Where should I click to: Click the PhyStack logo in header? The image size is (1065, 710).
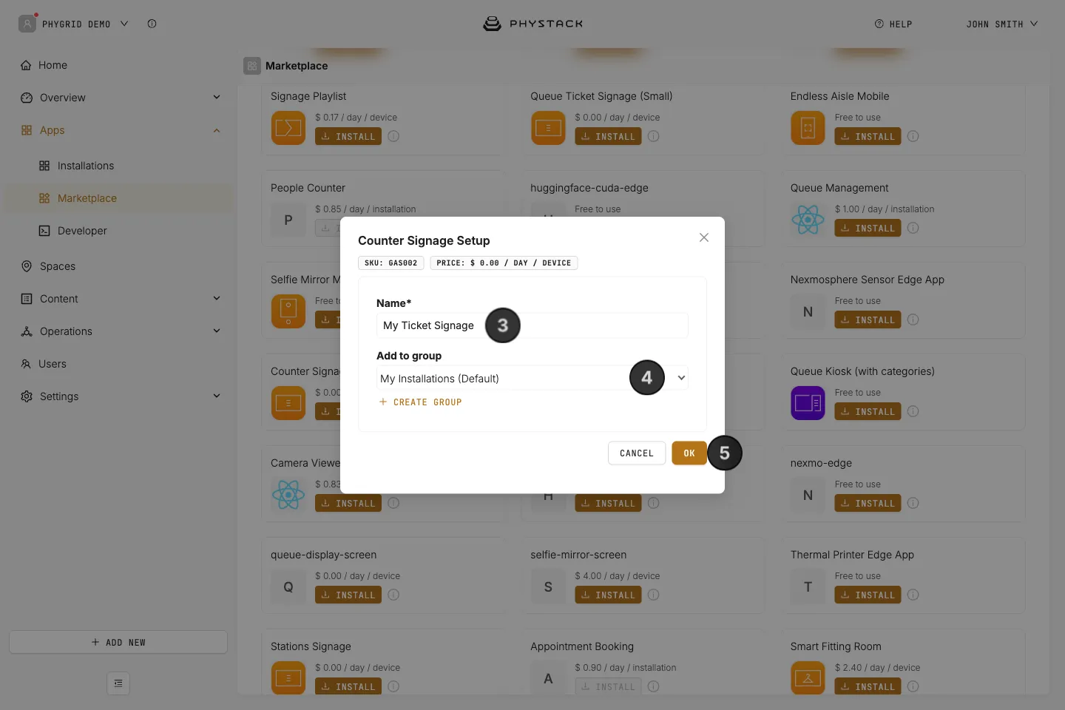[x=532, y=24]
